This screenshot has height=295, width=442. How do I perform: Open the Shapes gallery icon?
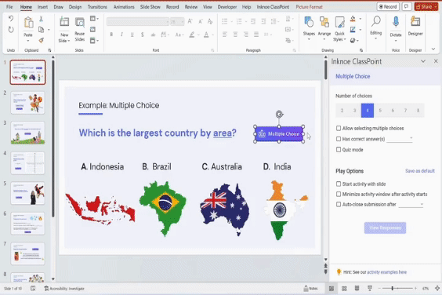pos(309,22)
